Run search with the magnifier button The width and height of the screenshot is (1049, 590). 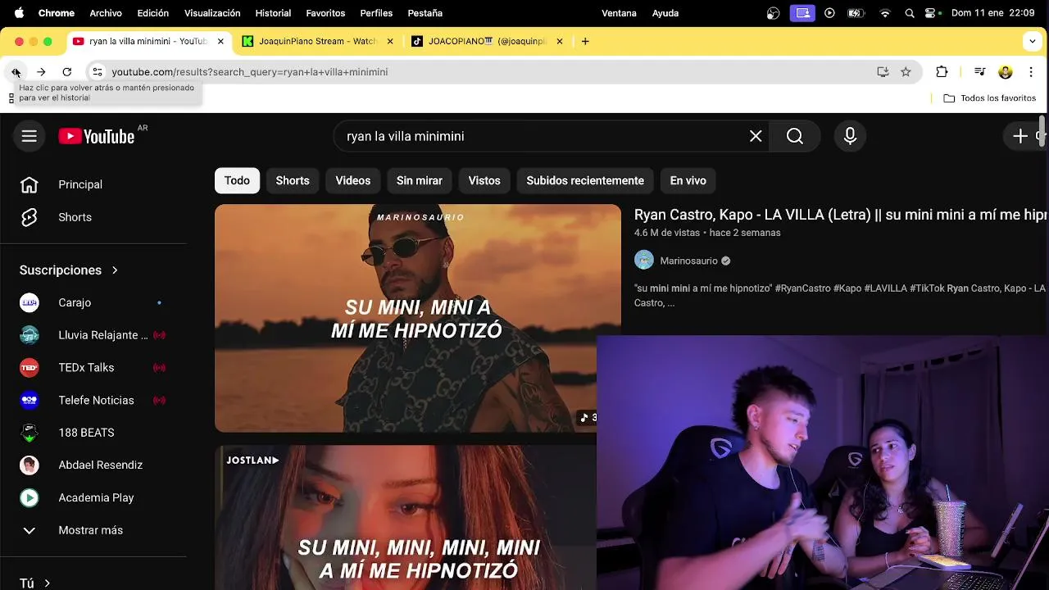tap(795, 136)
